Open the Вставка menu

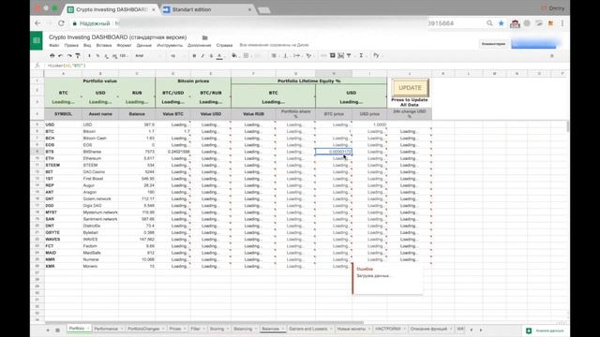104,45
